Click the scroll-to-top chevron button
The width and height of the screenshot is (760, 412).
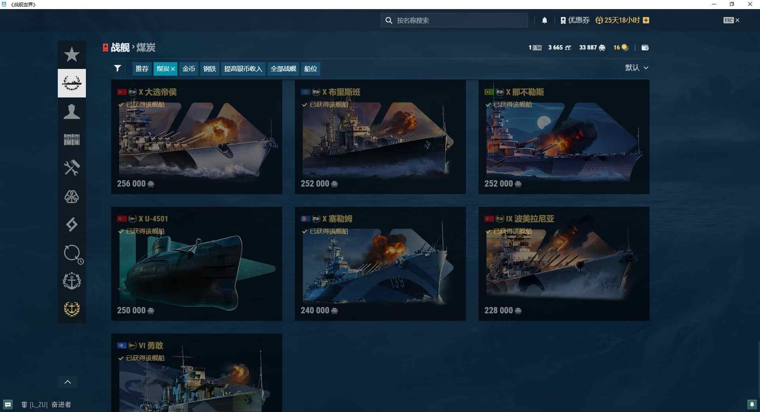(68, 382)
